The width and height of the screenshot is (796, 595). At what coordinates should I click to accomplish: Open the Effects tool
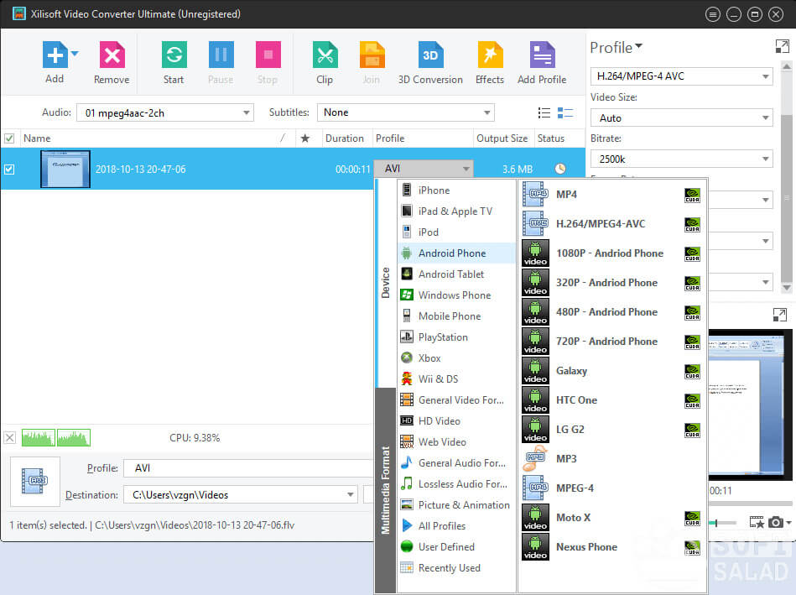(x=490, y=56)
